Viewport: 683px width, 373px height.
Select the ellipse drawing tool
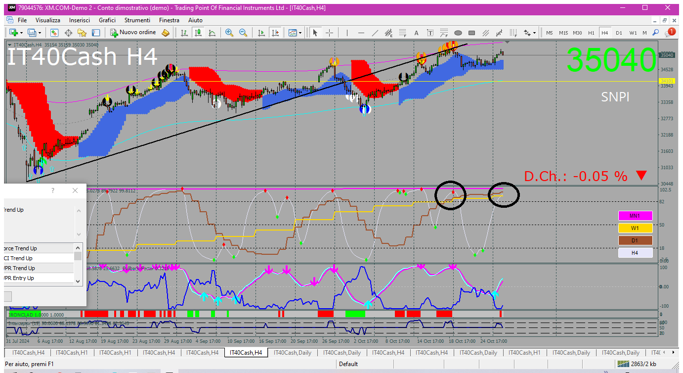[458, 33]
